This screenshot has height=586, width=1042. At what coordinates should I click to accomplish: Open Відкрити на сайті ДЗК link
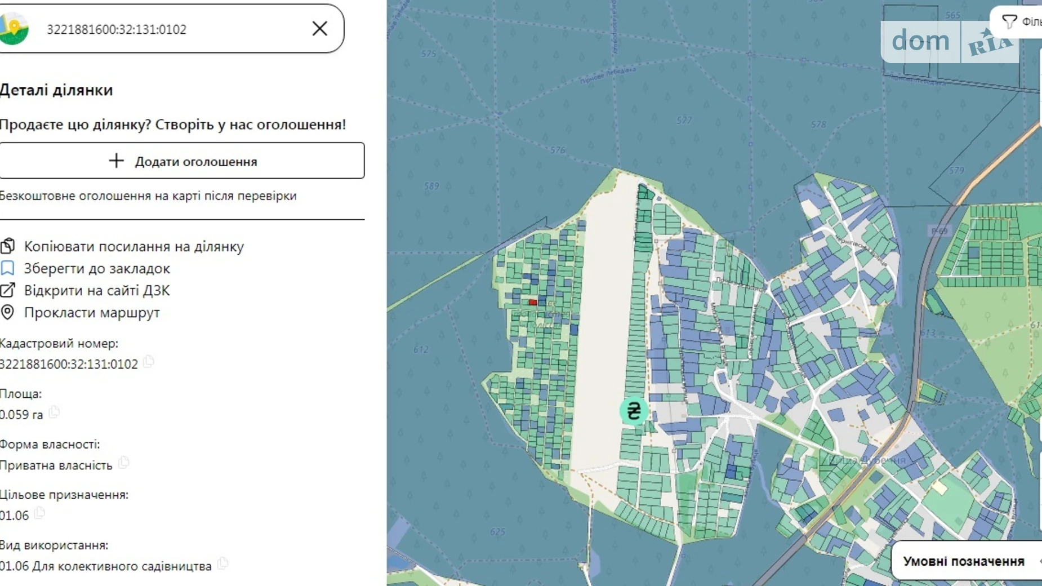pyautogui.click(x=97, y=291)
